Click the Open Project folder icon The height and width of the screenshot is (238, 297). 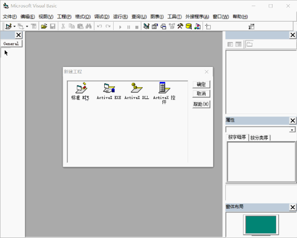[44, 26]
